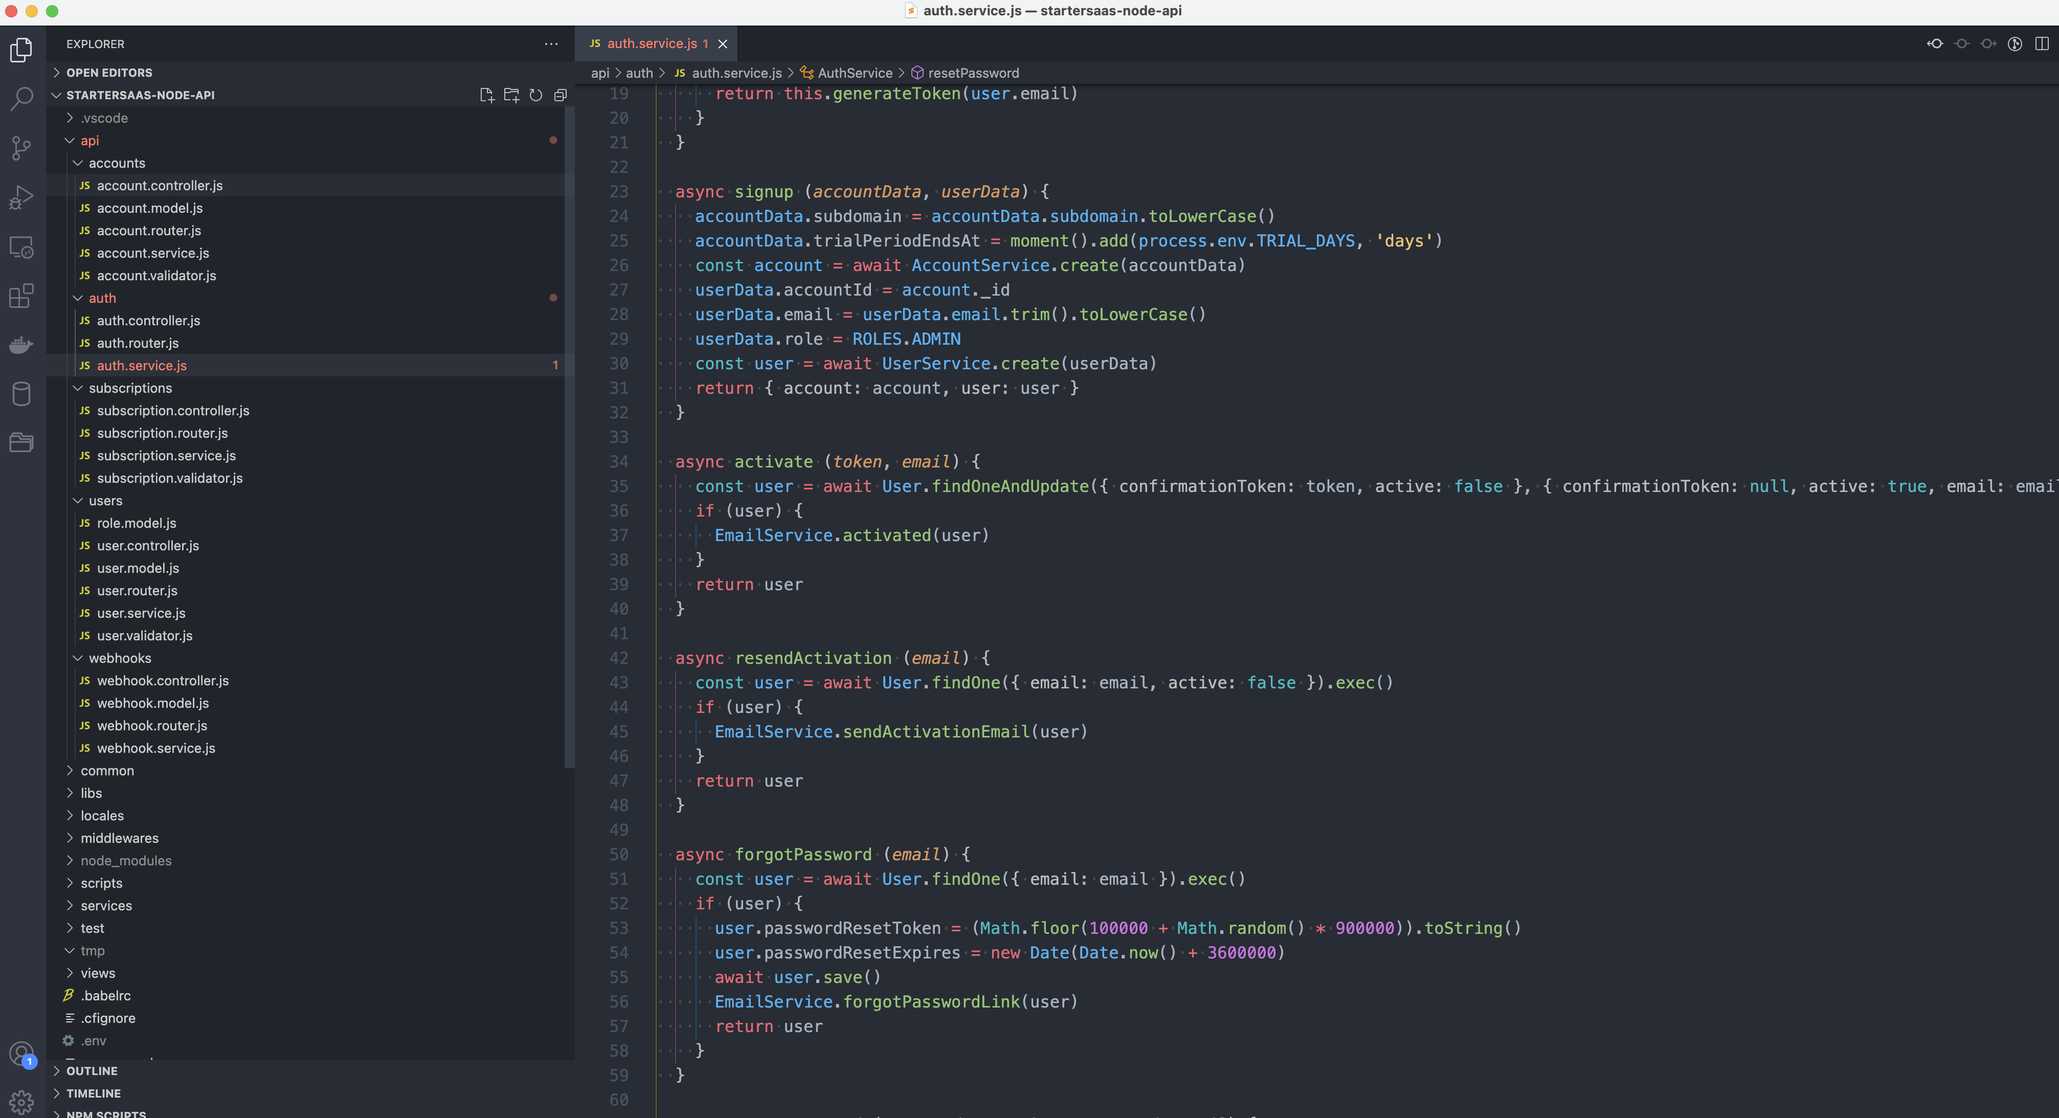This screenshot has height=1118, width=2059.
Task: Select the auth.service.js editor tab
Action: click(656, 44)
